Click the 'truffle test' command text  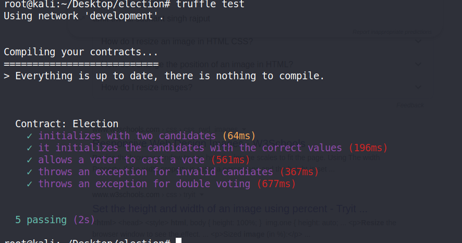pos(210,4)
